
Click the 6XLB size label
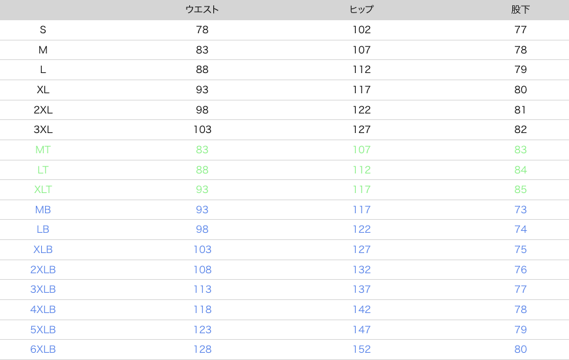(x=43, y=350)
